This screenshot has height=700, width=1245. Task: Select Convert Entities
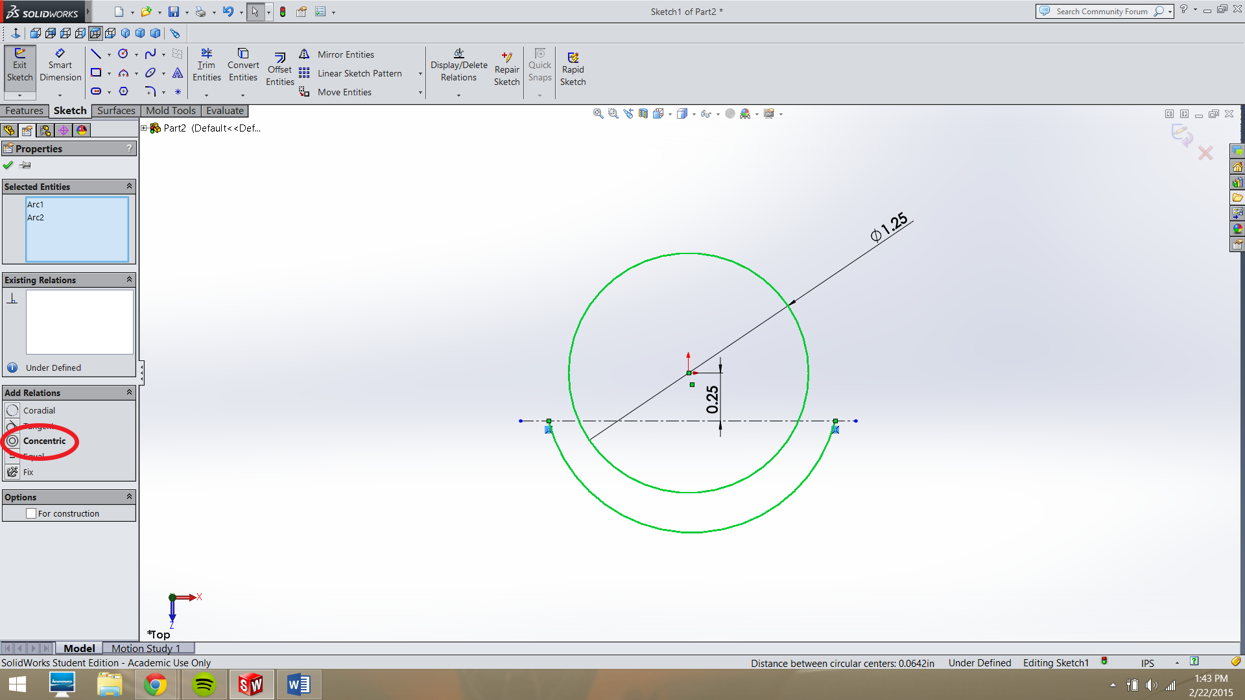243,65
